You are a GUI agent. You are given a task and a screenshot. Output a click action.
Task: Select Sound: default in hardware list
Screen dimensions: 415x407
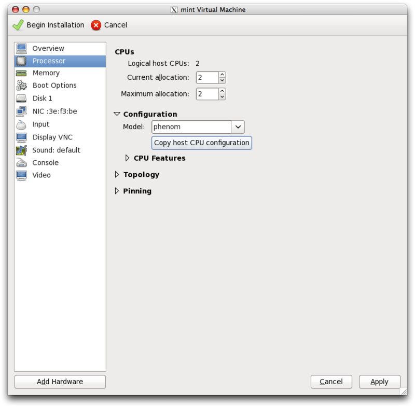60,150
